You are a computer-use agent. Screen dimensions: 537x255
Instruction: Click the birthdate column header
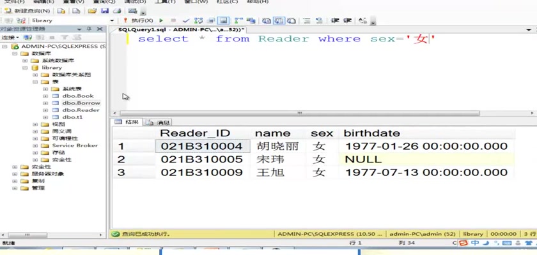tap(427, 133)
